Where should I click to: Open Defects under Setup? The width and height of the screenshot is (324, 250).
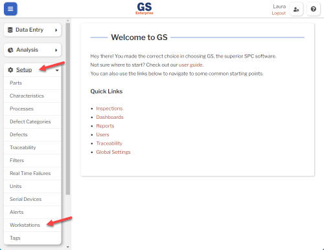point(32,134)
